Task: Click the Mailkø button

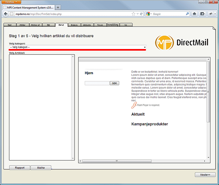Action: [x=41, y=167]
